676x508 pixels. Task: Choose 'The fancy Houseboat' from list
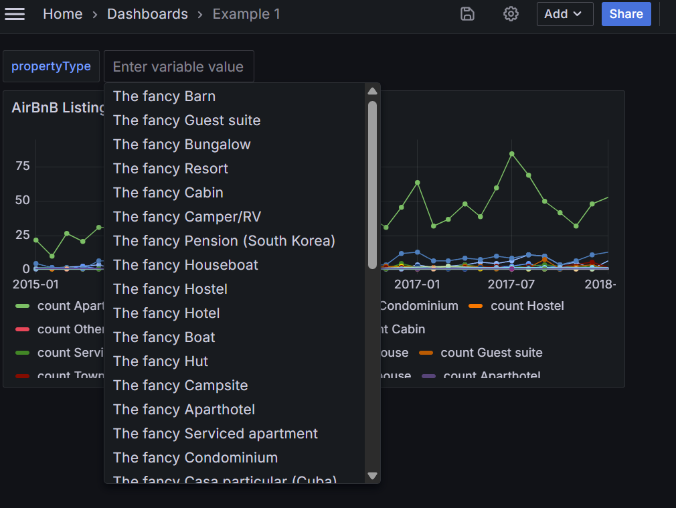click(x=185, y=265)
